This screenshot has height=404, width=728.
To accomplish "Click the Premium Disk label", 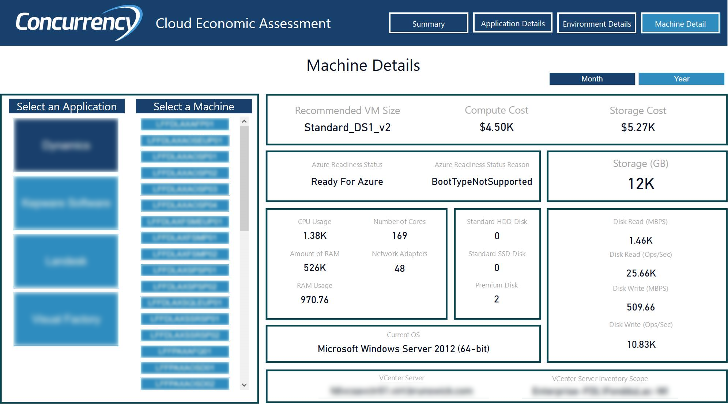I will coord(497,285).
